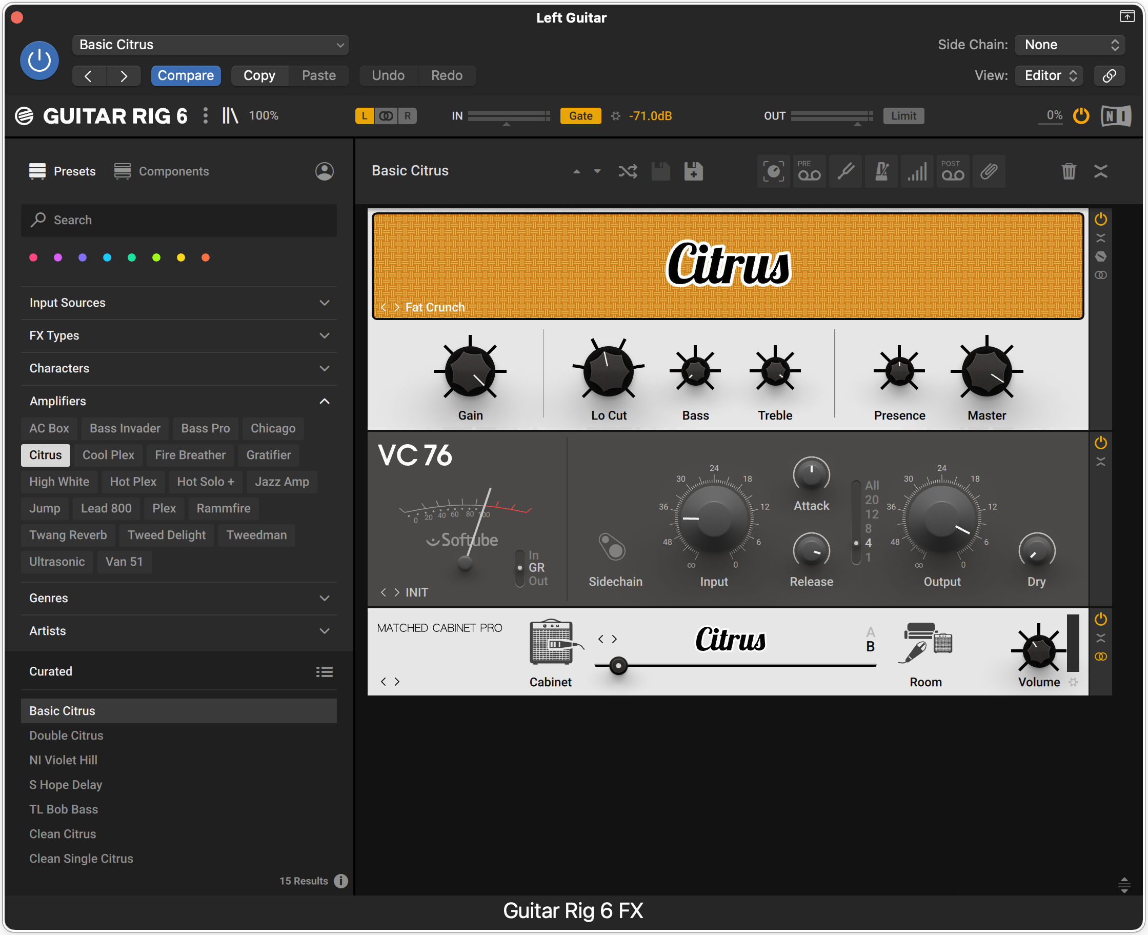1148x935 pixels.
Task: Select the Clean Single Citrus preset
Action: pos(179,859)
